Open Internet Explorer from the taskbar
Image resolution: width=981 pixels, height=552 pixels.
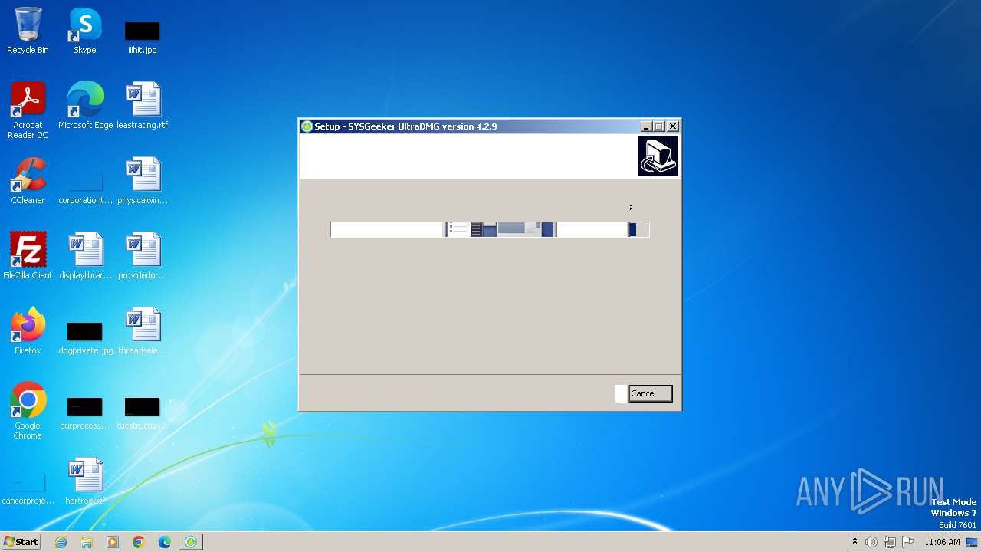pos(61,542)
